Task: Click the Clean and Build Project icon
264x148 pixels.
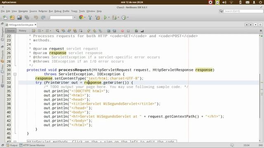Action: (98, 17)
